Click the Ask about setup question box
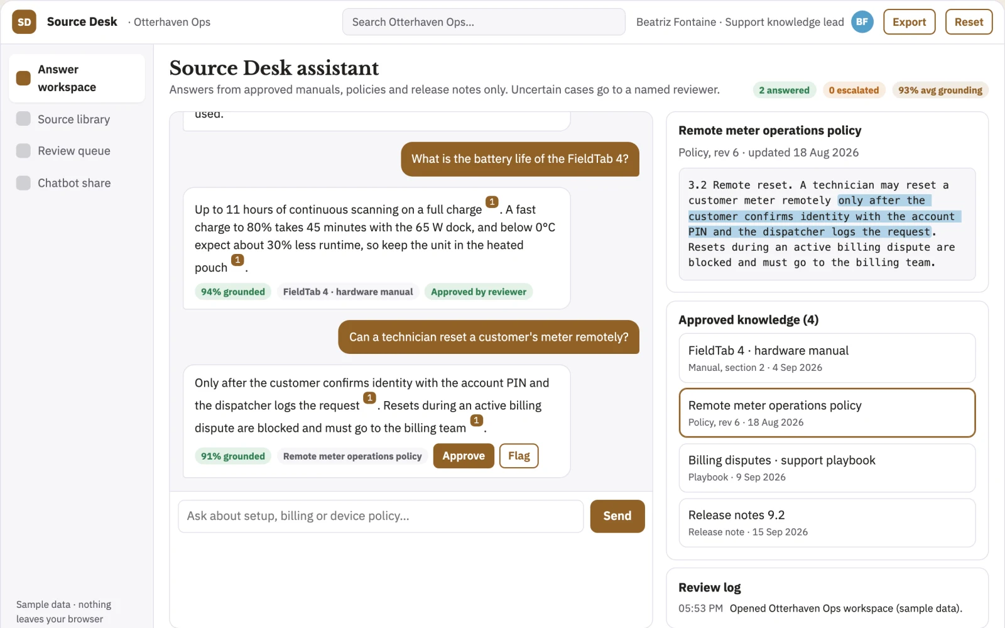The image size is (1005, 628). [x=381, y=516]
